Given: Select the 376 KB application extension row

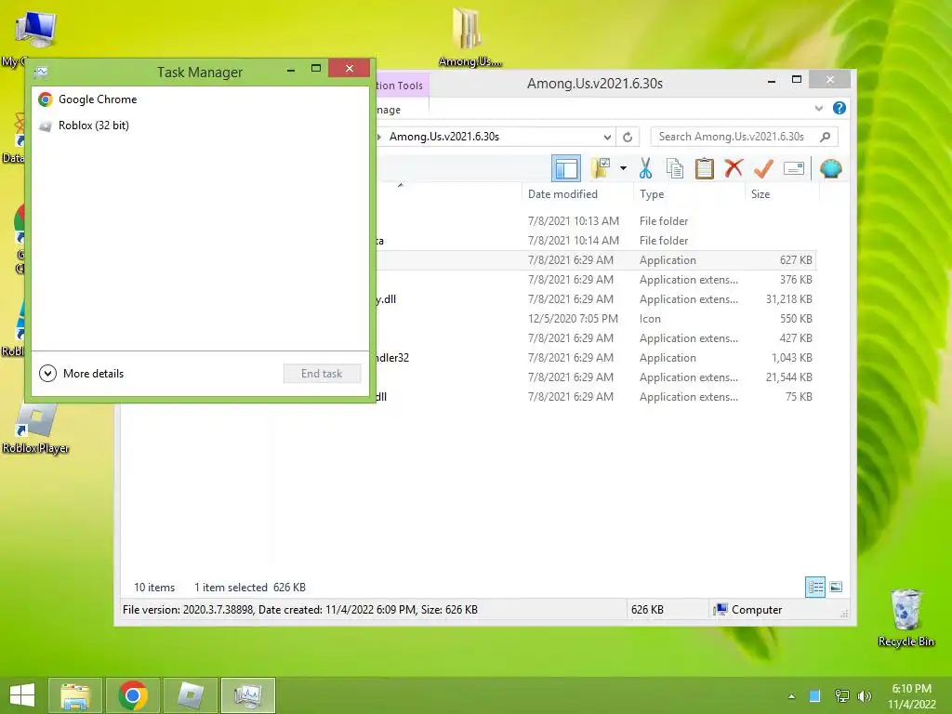Looking at the screenshot, I should click(x=595, y=279).
